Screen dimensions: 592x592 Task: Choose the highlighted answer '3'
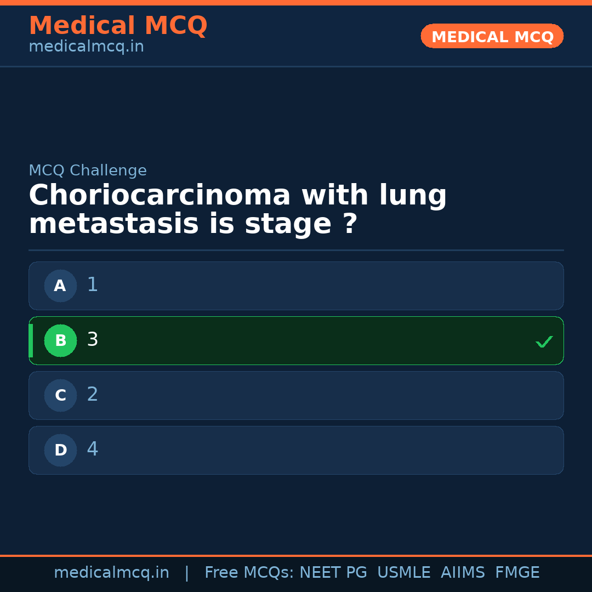pyautogui.click(x=296, y=340)
